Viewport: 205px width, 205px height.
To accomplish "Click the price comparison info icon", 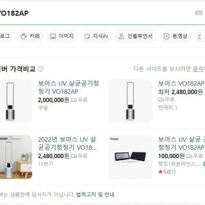I will point(41,69).
